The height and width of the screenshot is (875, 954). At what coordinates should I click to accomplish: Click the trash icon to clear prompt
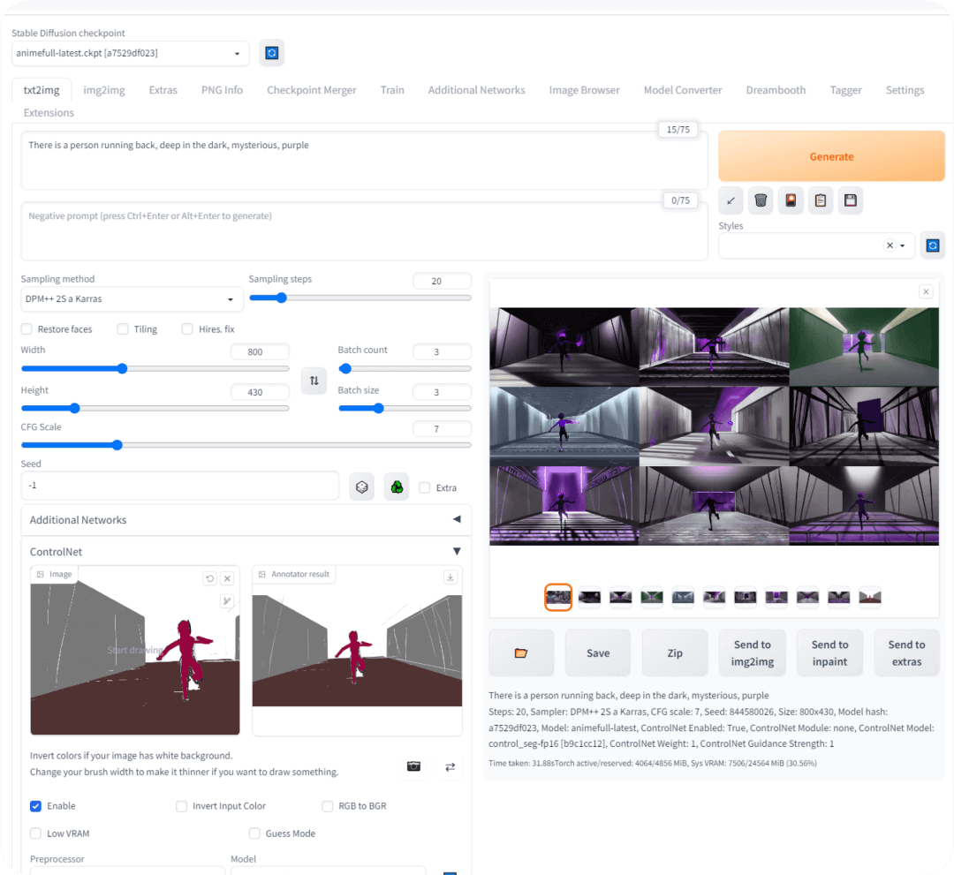click(x=761, y=200)
